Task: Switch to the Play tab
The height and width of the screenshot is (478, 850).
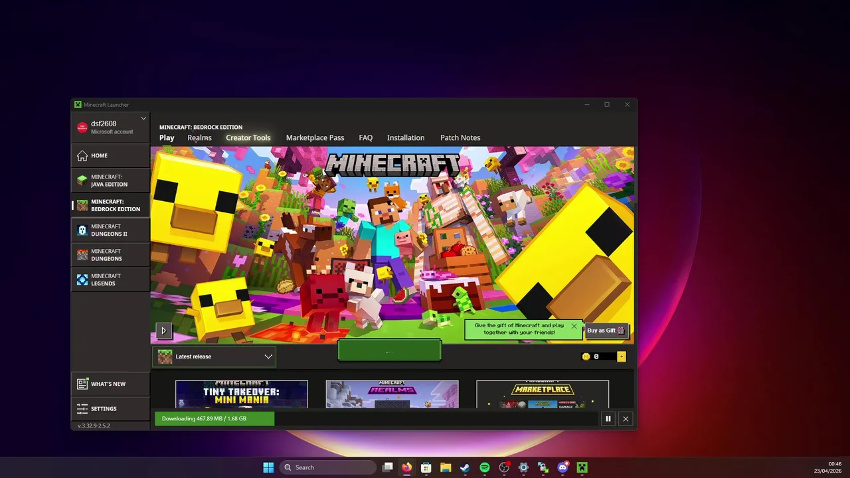Action: [167, 137]
